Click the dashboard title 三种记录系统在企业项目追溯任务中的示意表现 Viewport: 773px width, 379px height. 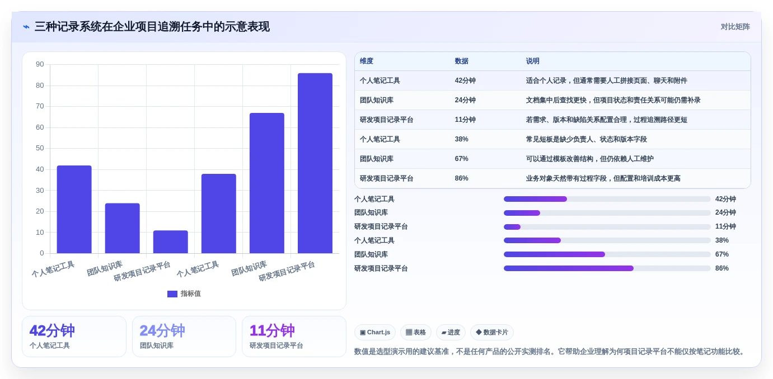(x=152, y=27)
